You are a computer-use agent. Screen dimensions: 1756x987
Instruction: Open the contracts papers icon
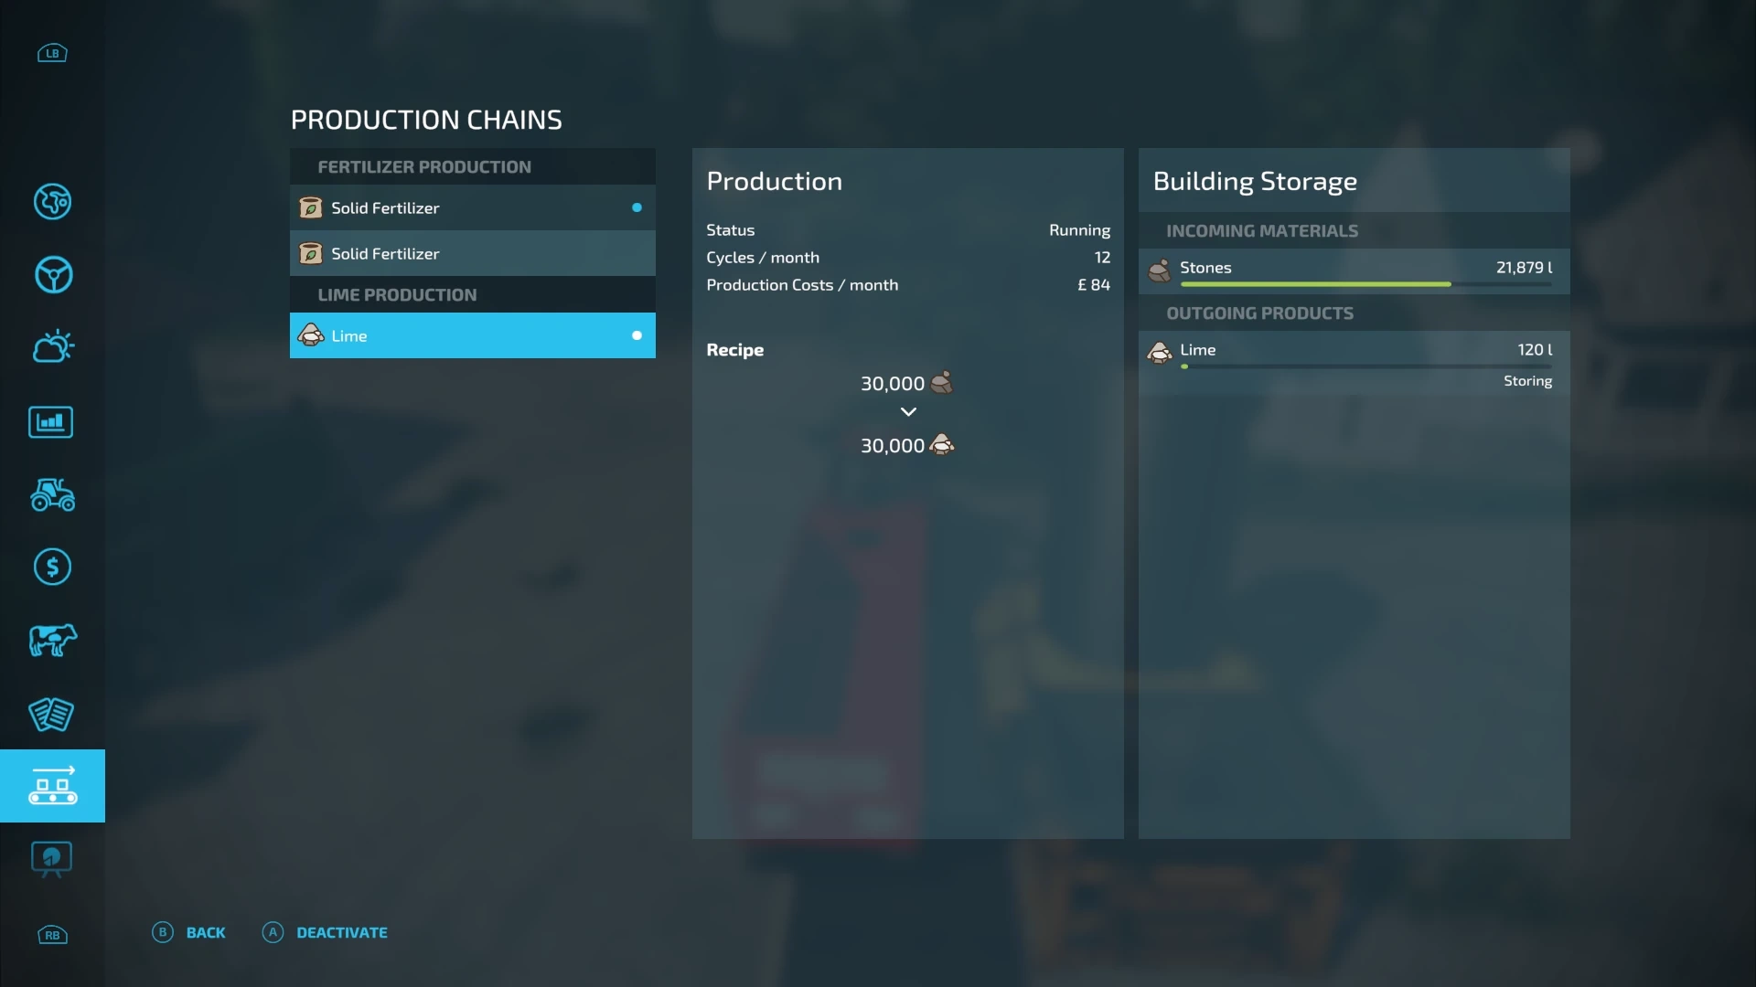point(51,714)
